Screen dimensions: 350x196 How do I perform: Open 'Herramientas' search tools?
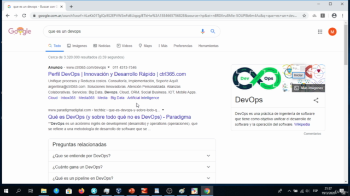pos(208,46)
